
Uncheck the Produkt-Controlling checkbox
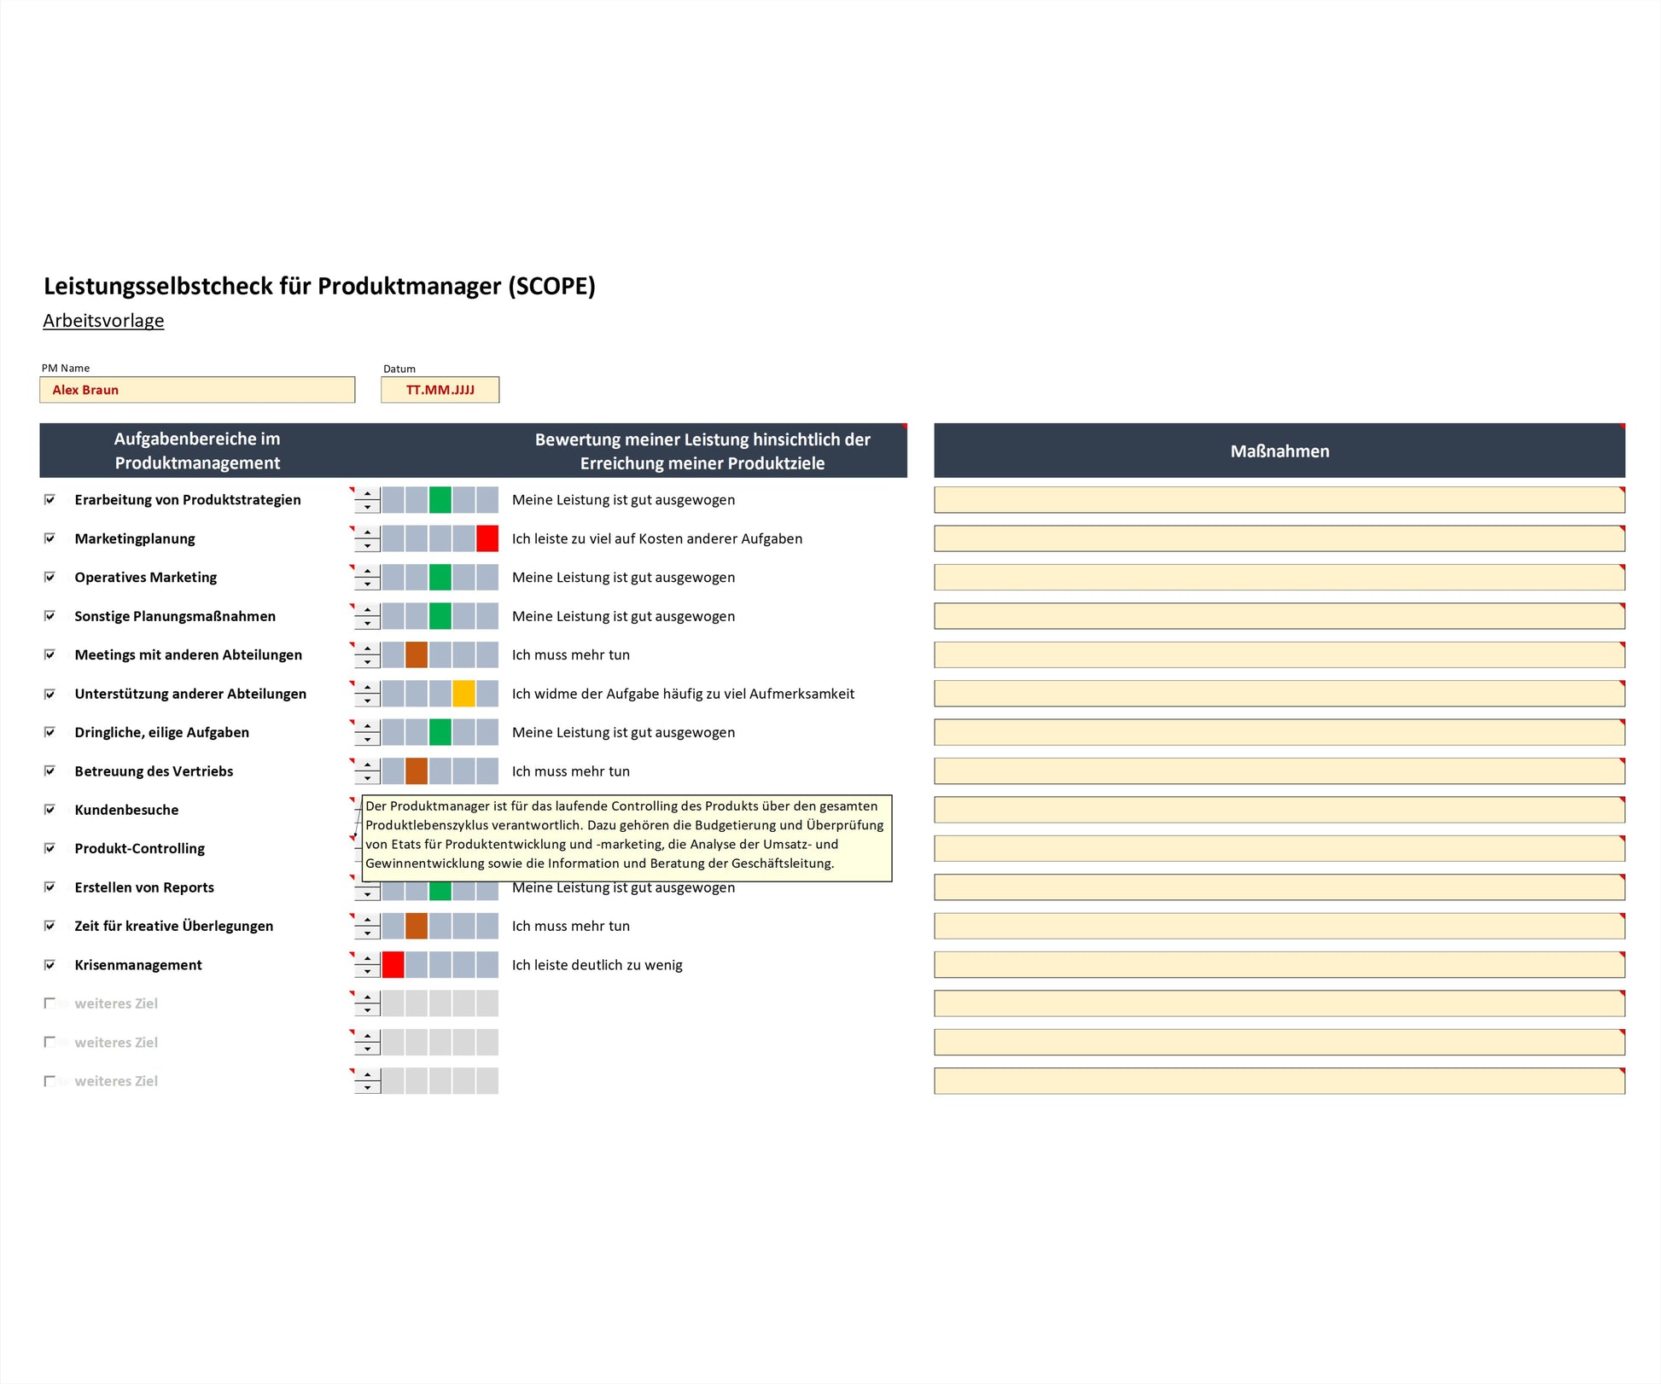pos(50,848)
